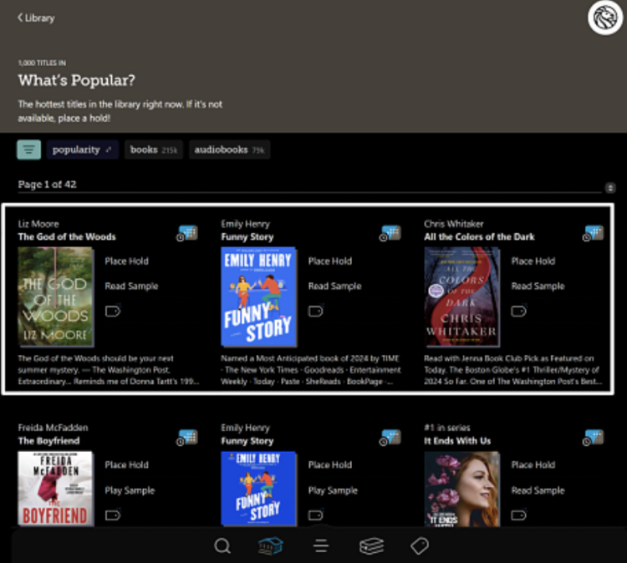
Task: Open the search magnifier in bottom navigation
Action: tap(222, 546)
